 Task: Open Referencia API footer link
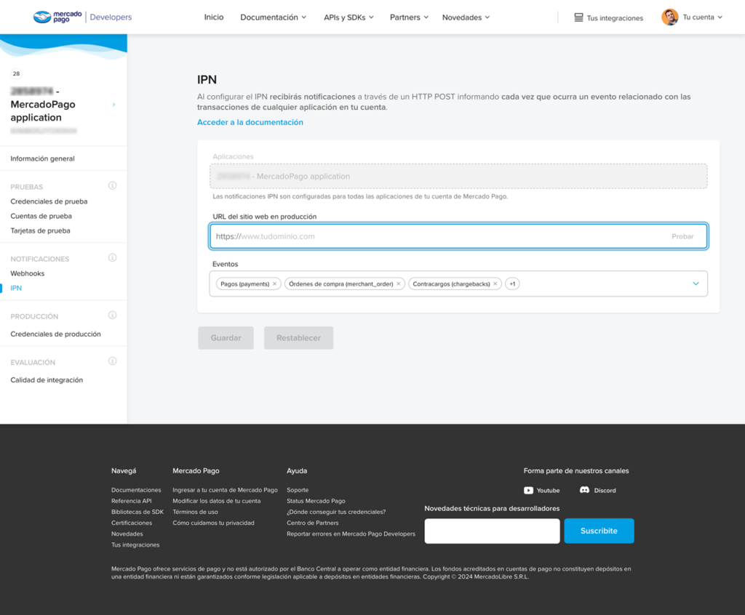point(132,501)
